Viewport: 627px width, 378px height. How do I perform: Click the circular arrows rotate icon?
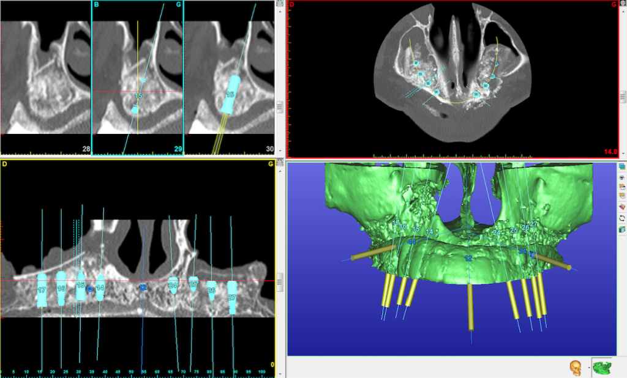623,218
